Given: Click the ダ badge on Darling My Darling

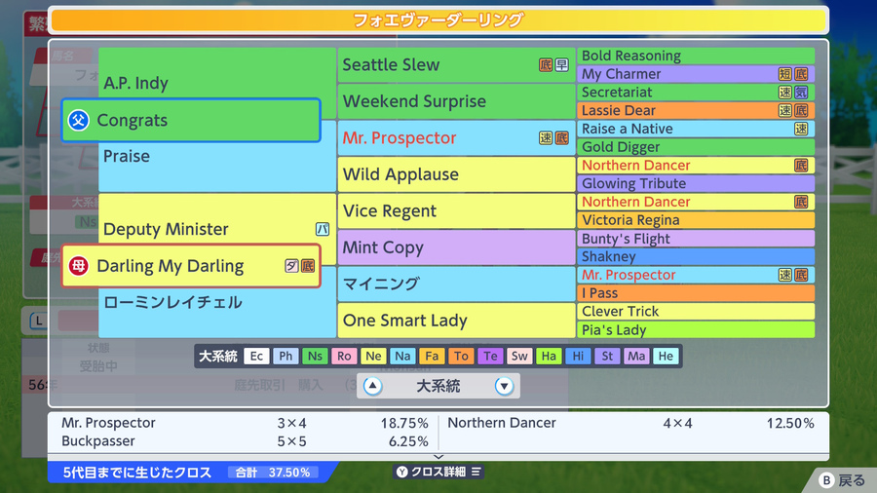Looking at the screenshot, I should 291,266.
